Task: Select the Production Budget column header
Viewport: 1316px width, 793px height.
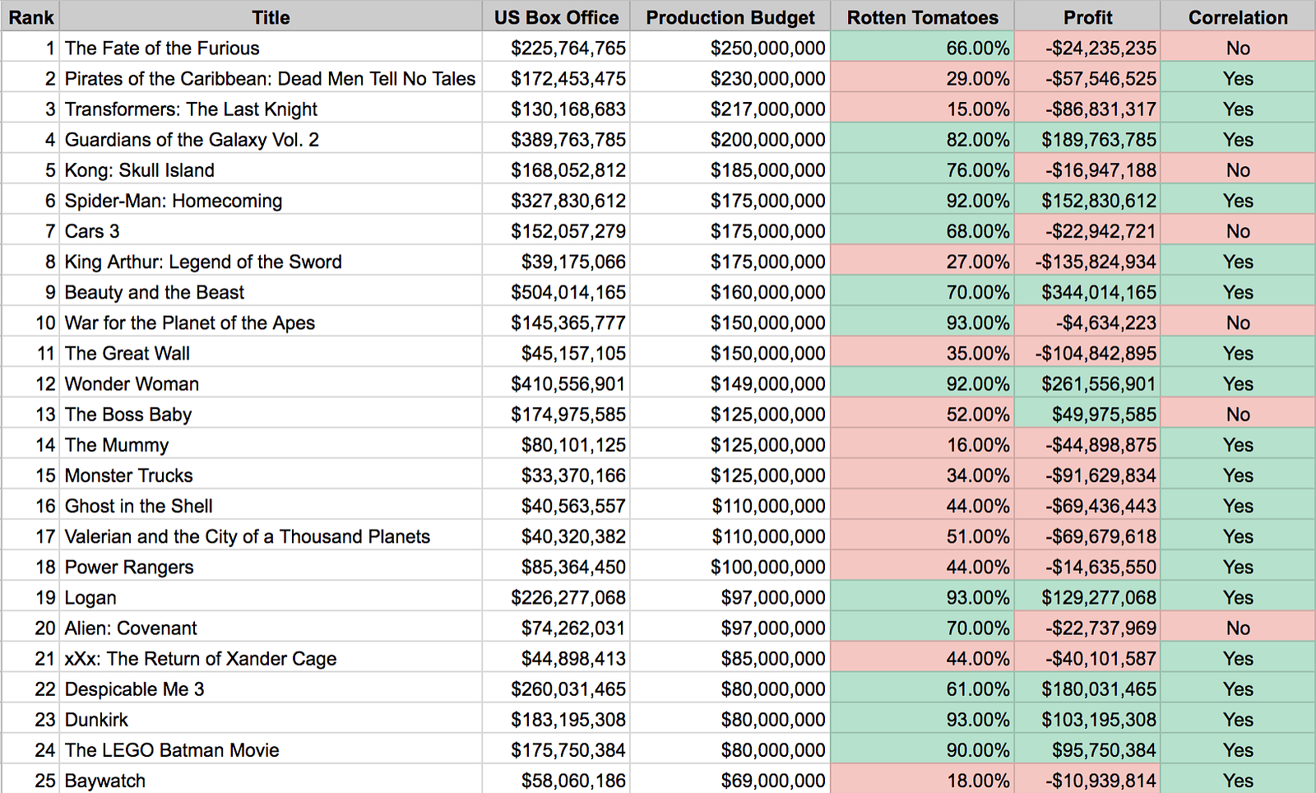Action: tap(730, 16)
